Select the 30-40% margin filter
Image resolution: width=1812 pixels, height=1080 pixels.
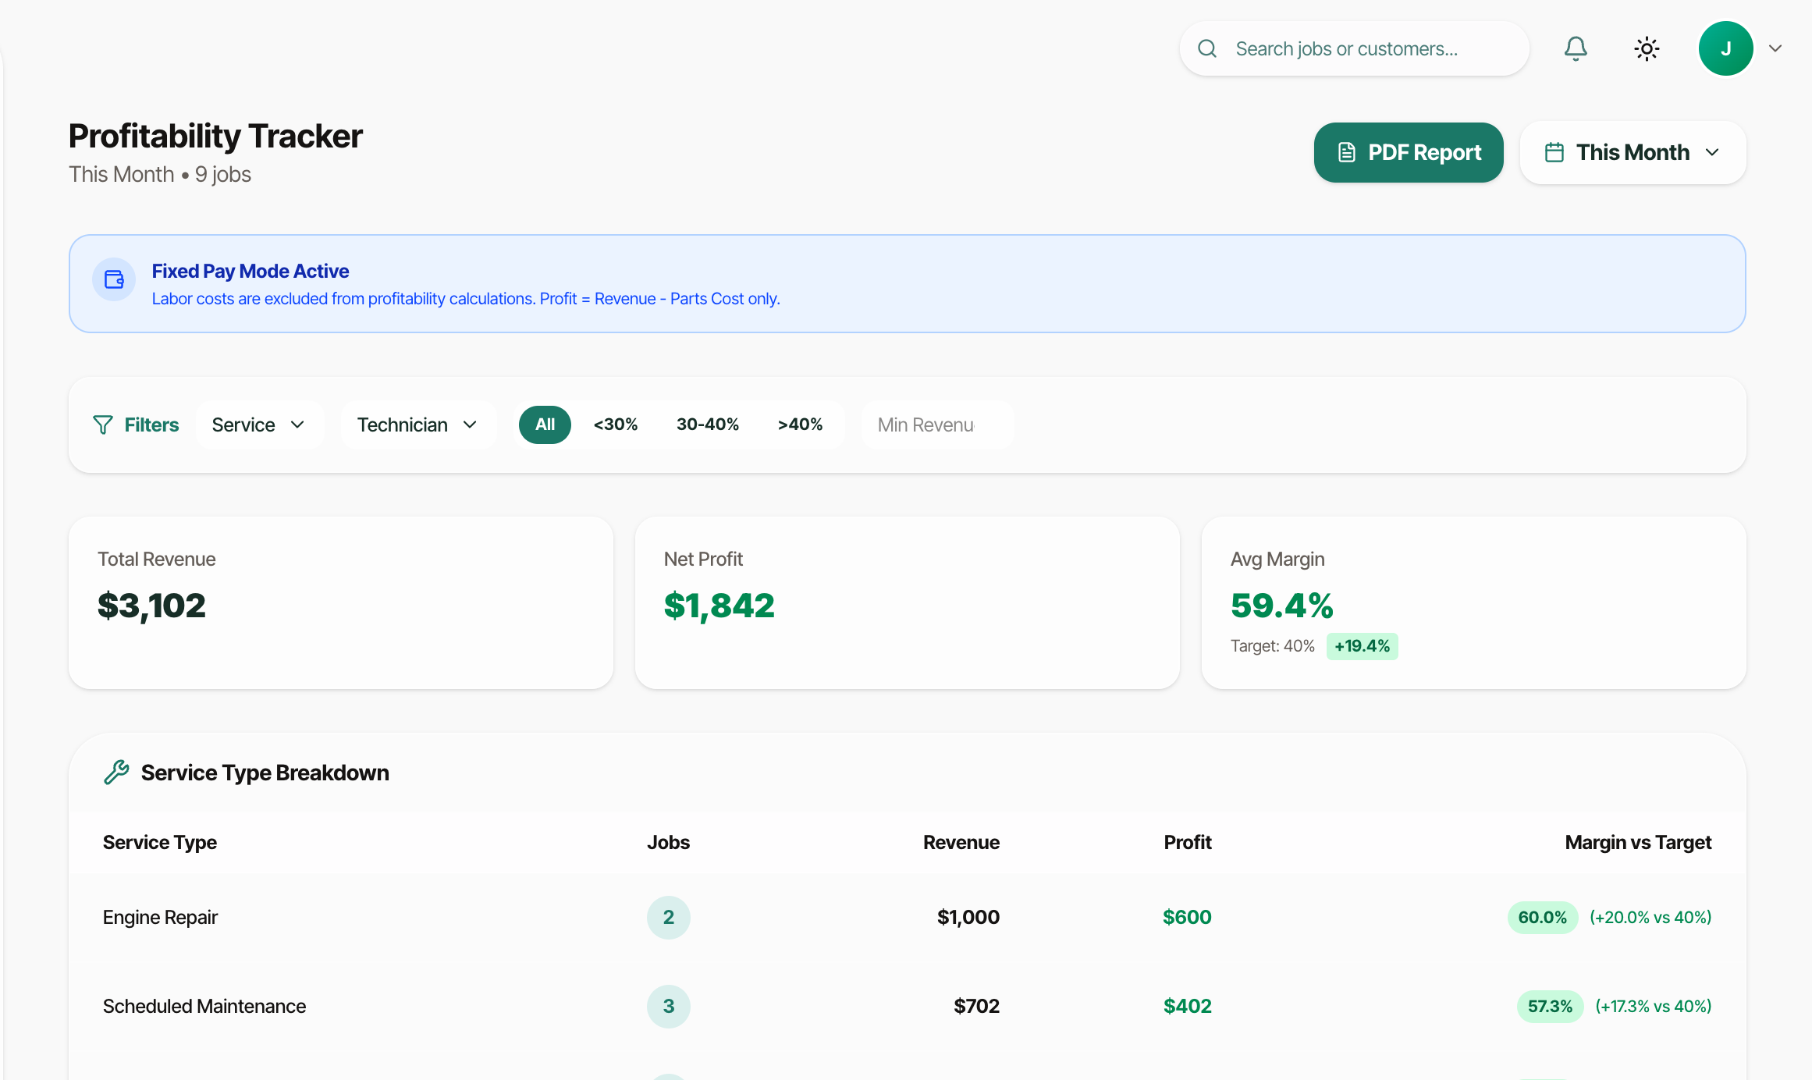707,425
